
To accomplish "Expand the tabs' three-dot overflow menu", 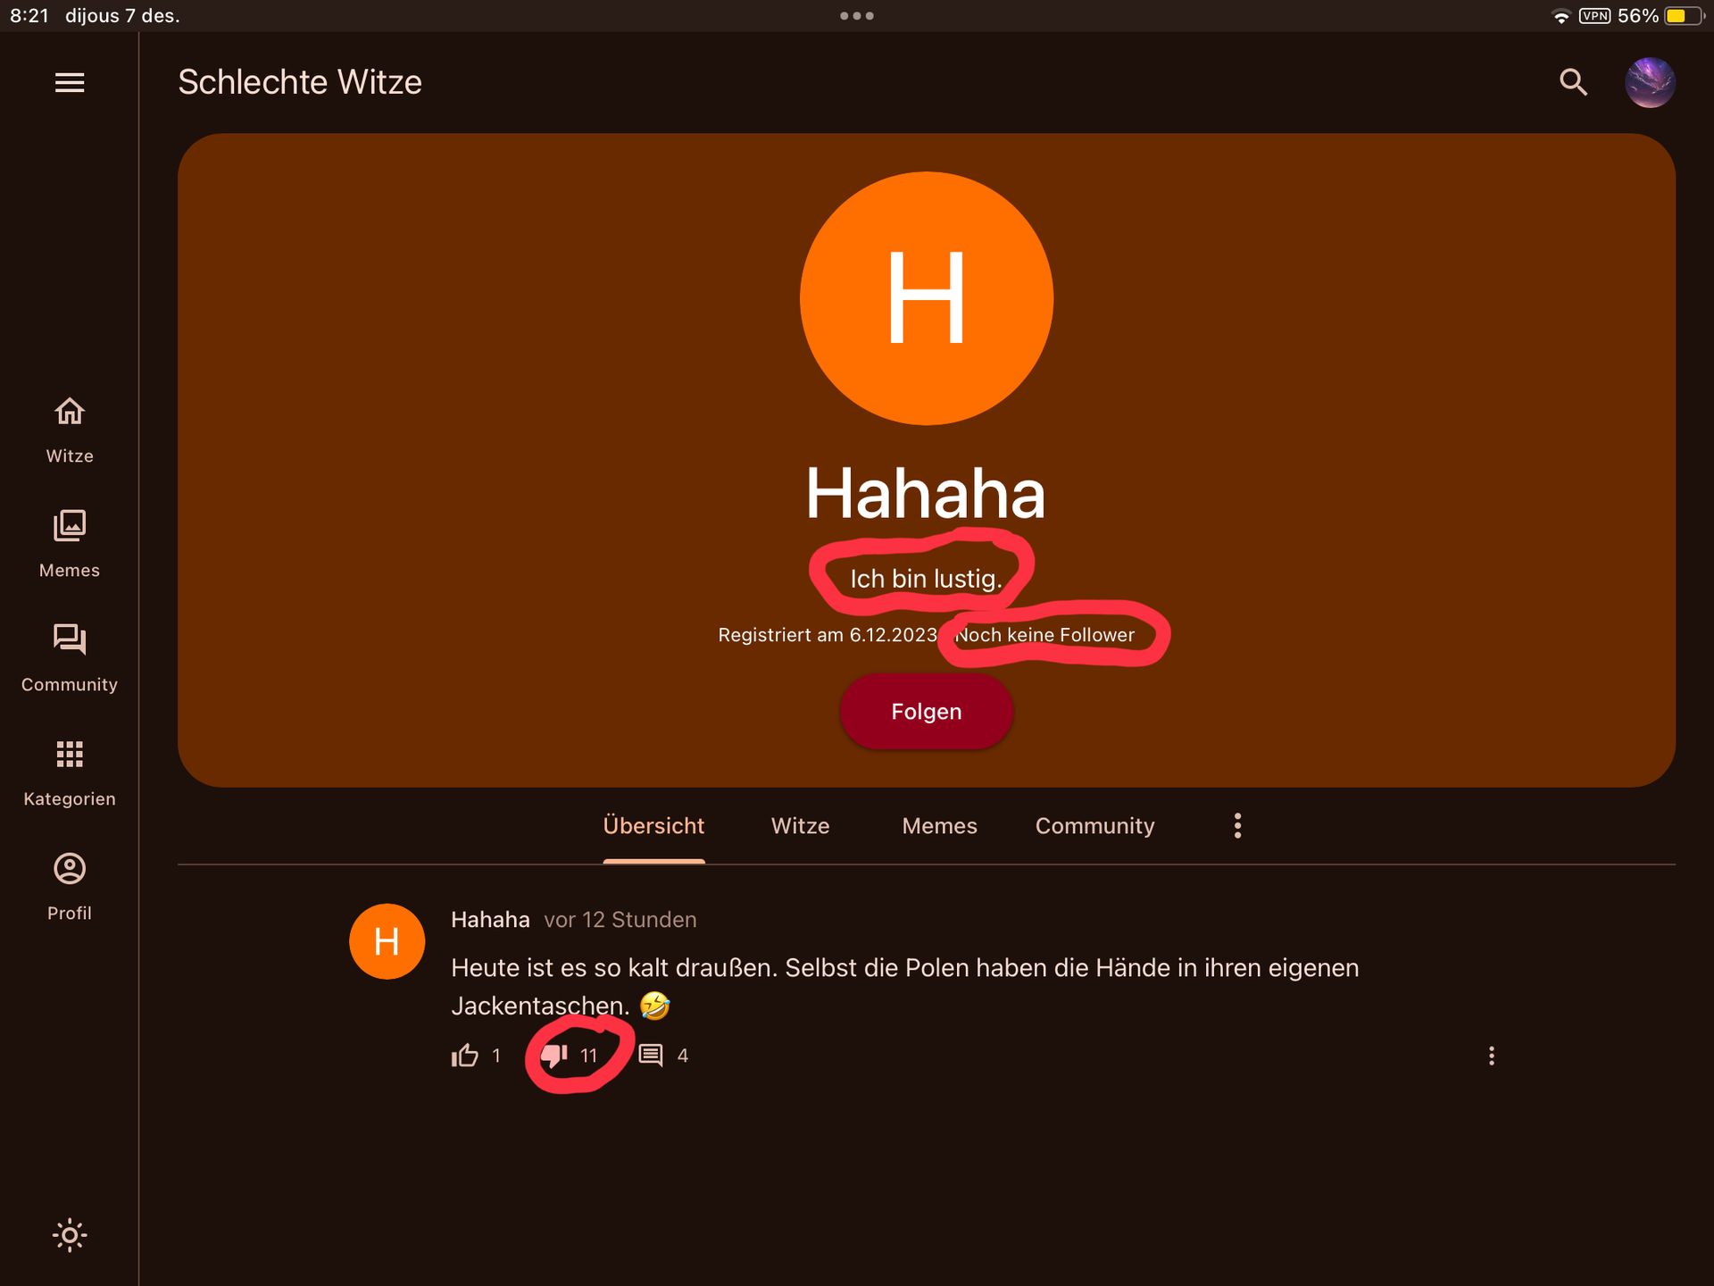I will click(1237, 825).
